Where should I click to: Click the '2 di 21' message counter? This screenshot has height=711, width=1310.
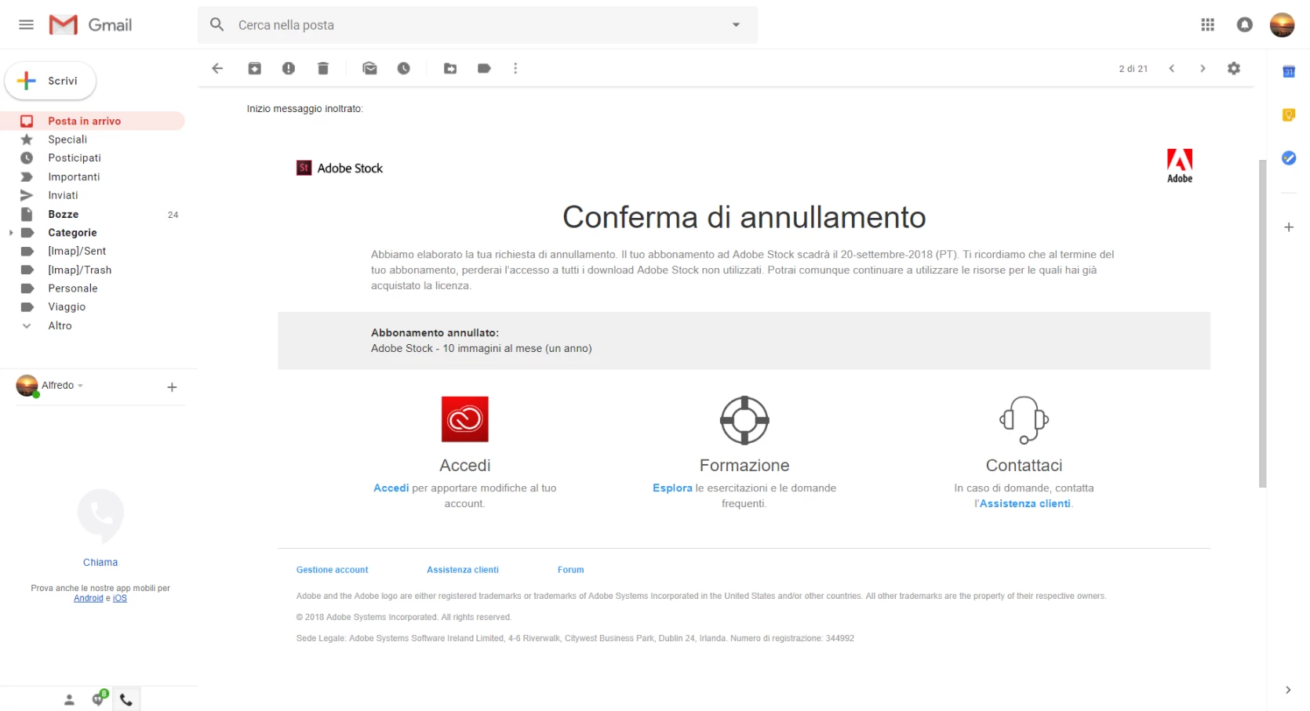1133,69
